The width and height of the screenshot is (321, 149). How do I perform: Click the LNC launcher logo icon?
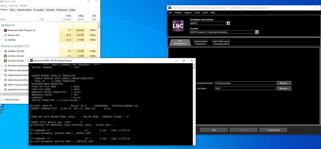point(178,26)
